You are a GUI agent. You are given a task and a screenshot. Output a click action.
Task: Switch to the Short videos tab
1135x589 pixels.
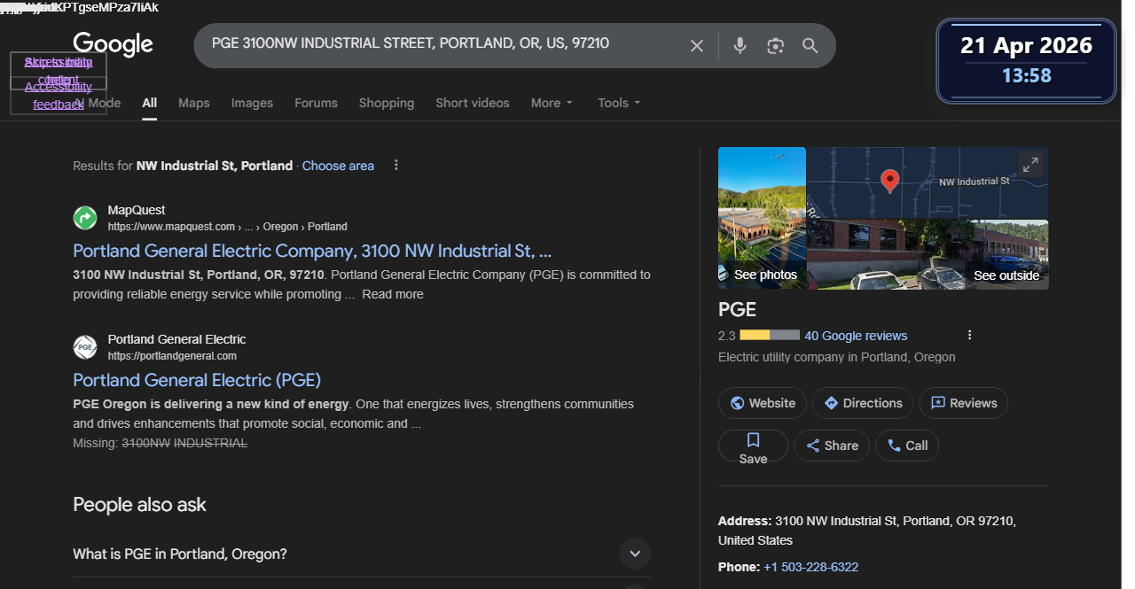point(473,103)
